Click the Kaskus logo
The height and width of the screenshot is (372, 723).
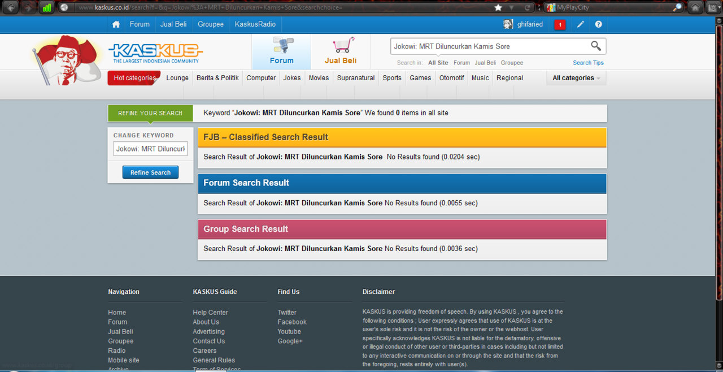pyautogui.click(x=155, y=53)
